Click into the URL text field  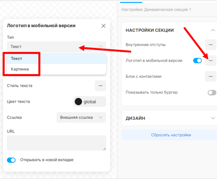(x=56, y=143)
